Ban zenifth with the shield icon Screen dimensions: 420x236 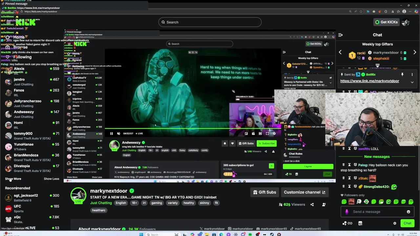coord(355,148)
